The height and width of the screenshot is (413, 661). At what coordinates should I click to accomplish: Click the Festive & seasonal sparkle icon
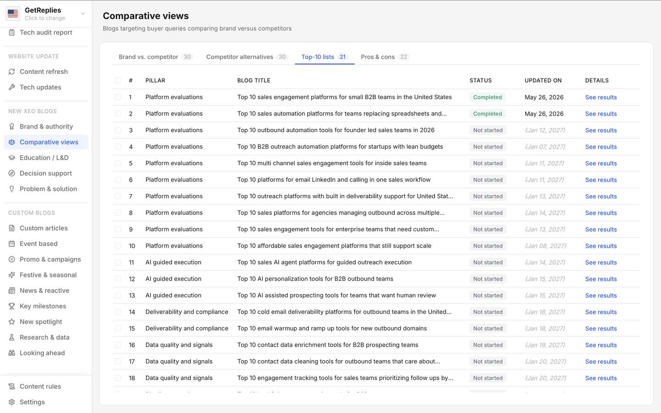pyautogui.click(x=12, y=275)
